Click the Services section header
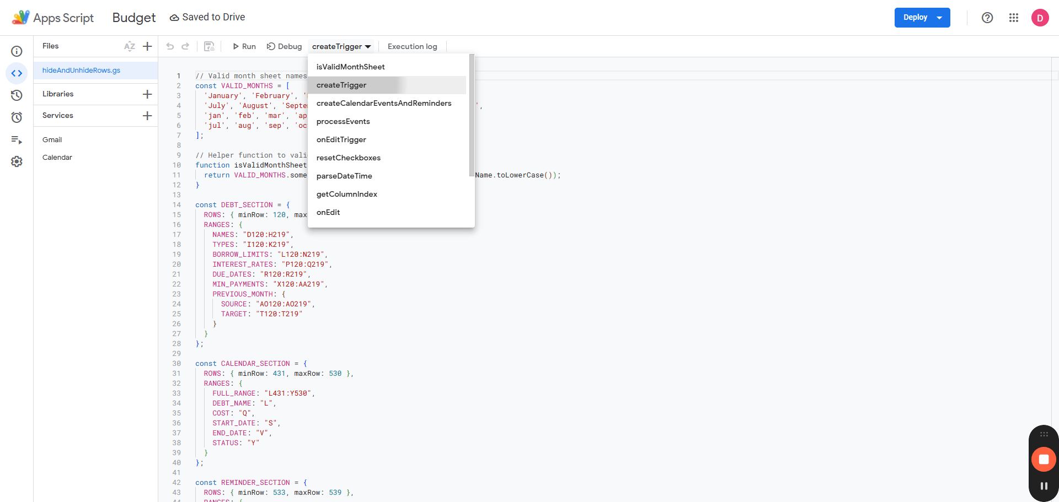The image size is (1059, 502). (x=58, y=116)
